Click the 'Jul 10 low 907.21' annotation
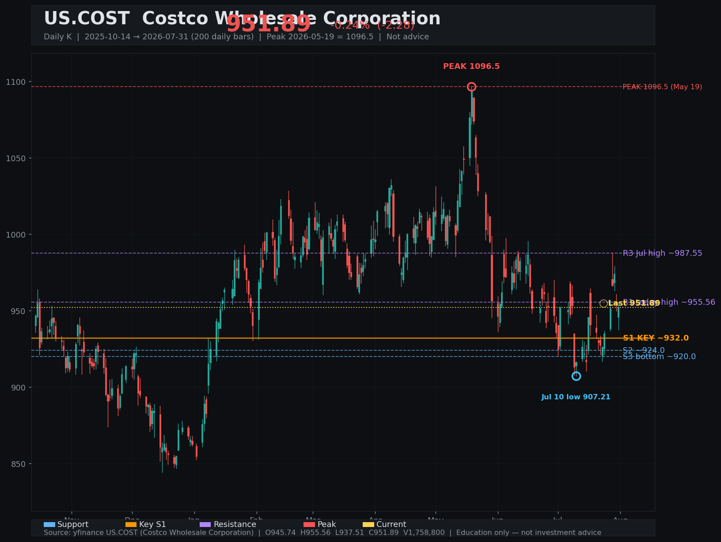721x542 pixels. click(576, 397)
